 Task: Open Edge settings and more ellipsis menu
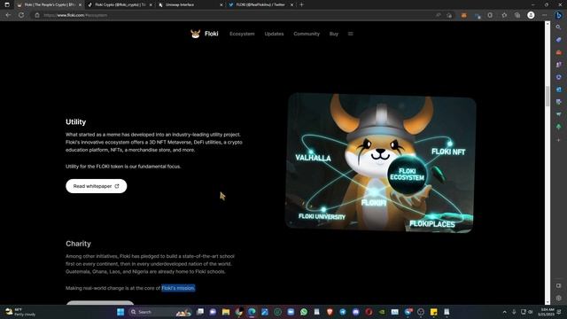(x=545, y=15)
